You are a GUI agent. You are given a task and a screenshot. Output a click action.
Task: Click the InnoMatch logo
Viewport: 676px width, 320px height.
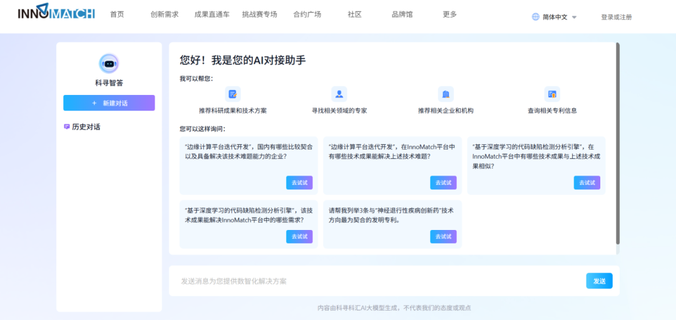click(56, 13)
